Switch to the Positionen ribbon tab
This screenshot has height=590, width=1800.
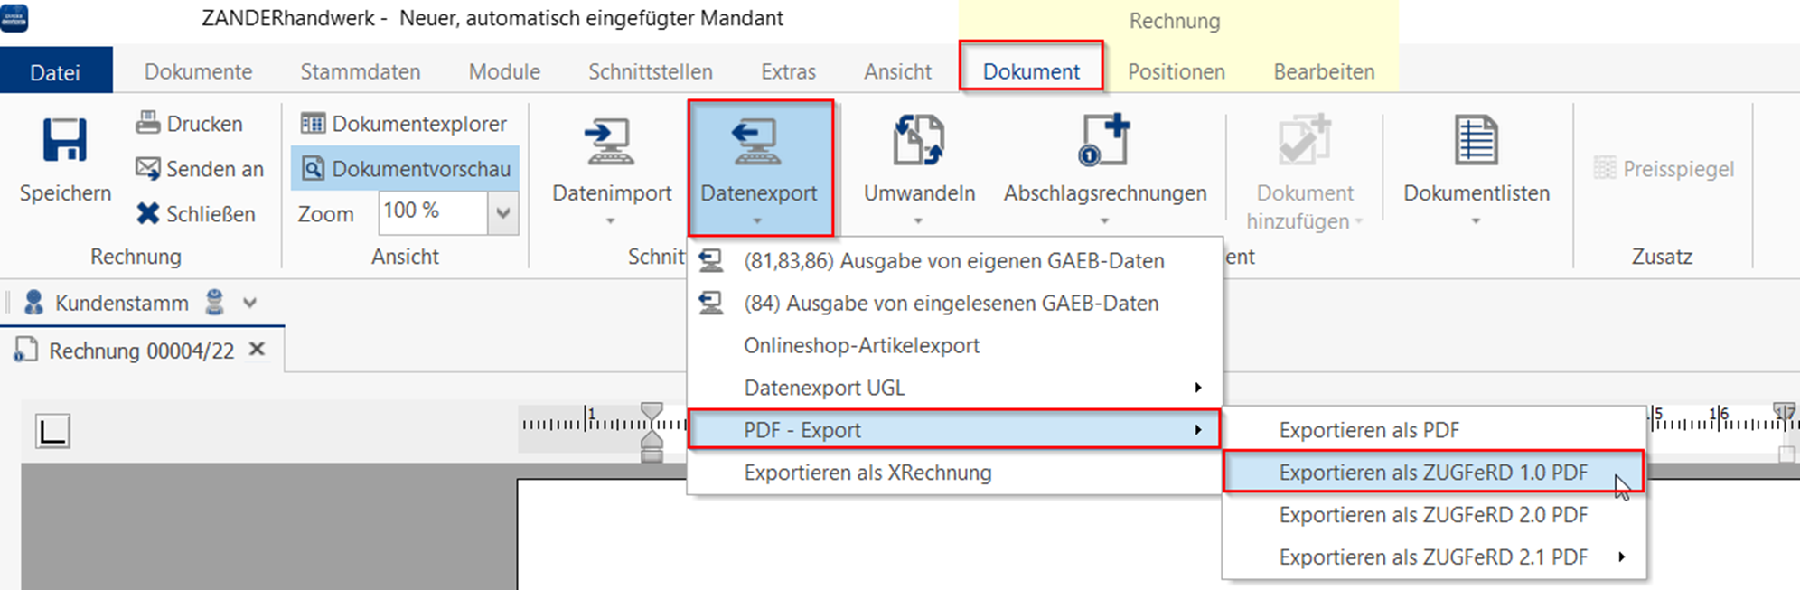tap(1176, 71)
